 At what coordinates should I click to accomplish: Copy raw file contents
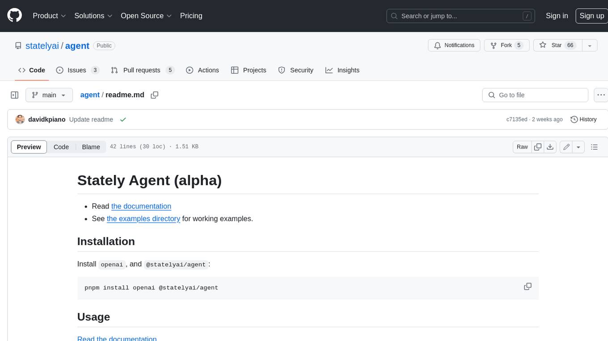538,147
